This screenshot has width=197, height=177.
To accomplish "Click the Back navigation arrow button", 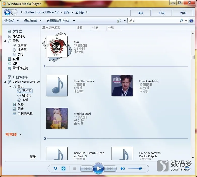I will click(x=7, y=12).
